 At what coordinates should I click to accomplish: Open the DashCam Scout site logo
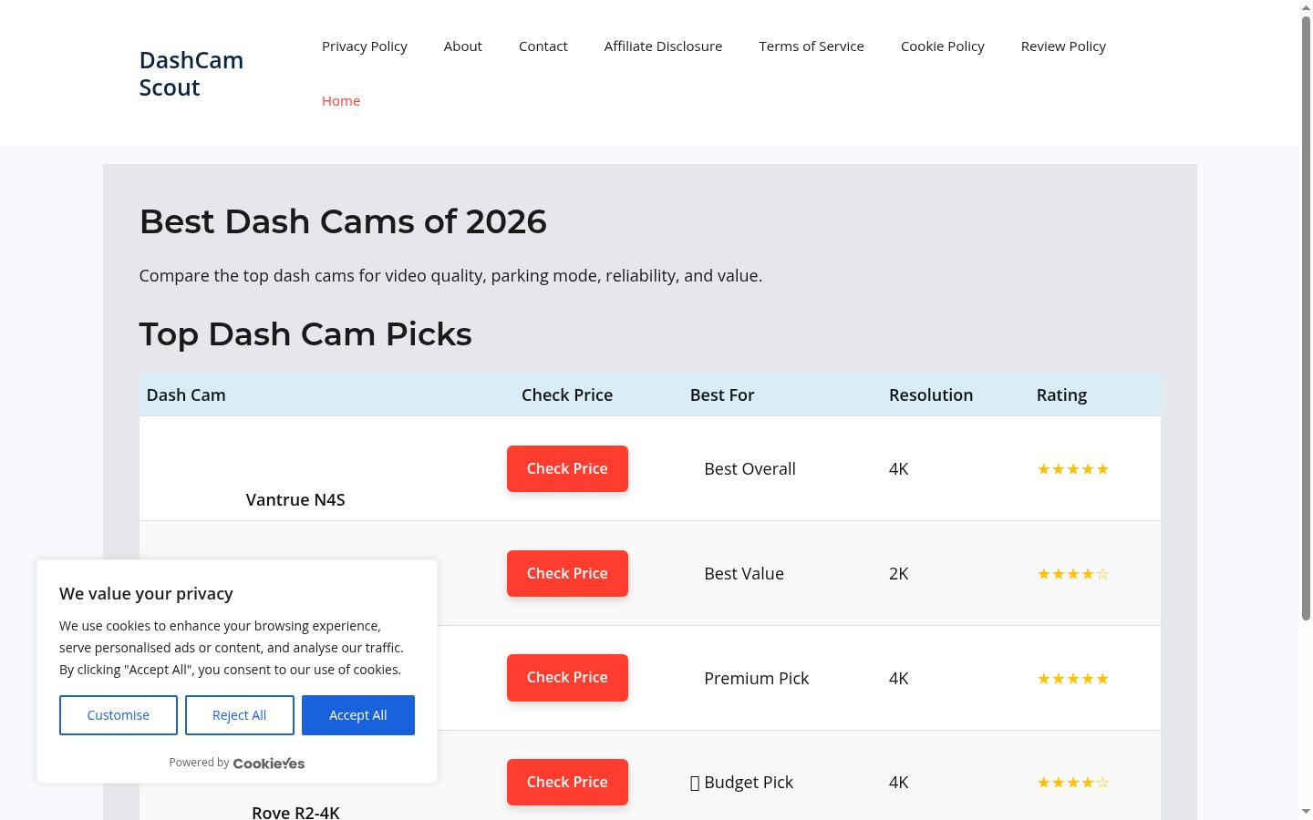pos(191,74)
